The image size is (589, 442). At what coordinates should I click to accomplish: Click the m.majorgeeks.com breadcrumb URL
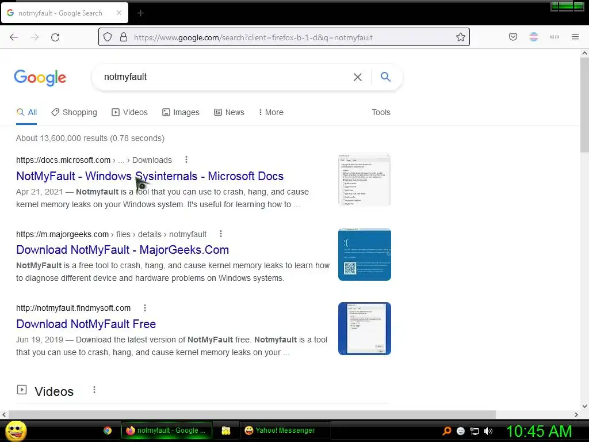coord(111,234)
